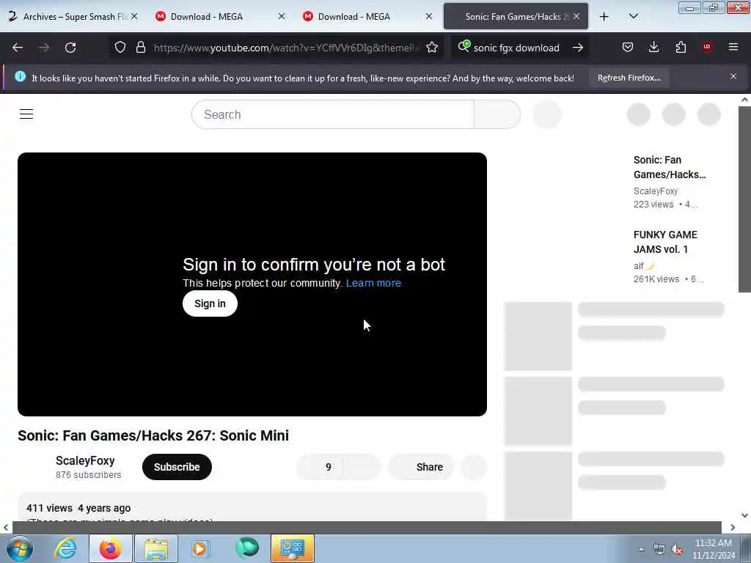Switch to Archives – Super Smash Flash tab
The image size is (751, 563).
click(73, 17)
